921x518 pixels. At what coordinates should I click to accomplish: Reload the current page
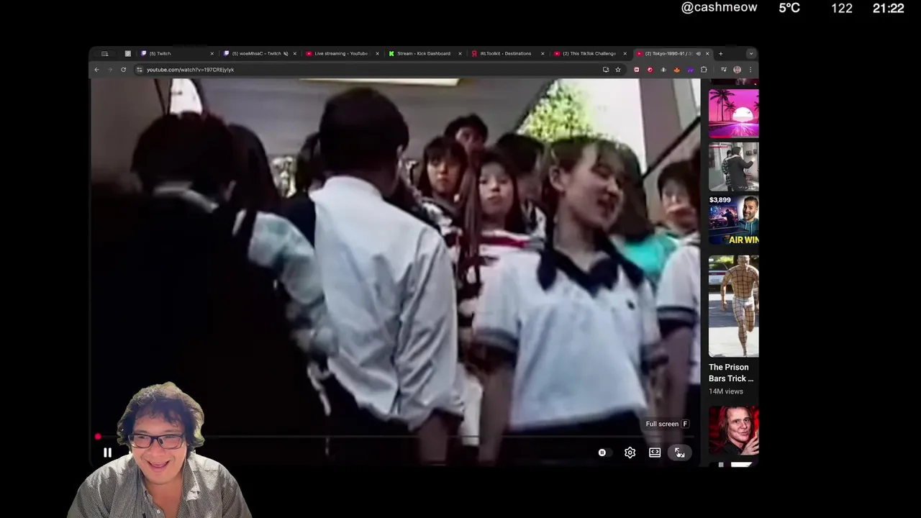click(123, 70)
